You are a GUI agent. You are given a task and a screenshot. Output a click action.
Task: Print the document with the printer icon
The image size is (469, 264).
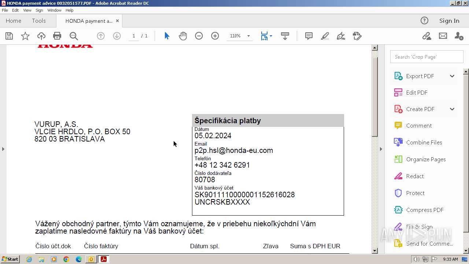57,36
